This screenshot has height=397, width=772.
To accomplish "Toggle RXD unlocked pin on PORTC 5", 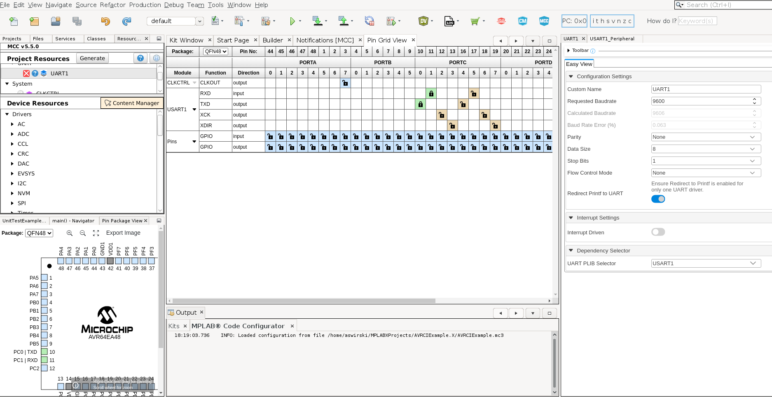I will click(x=474, y=93).
